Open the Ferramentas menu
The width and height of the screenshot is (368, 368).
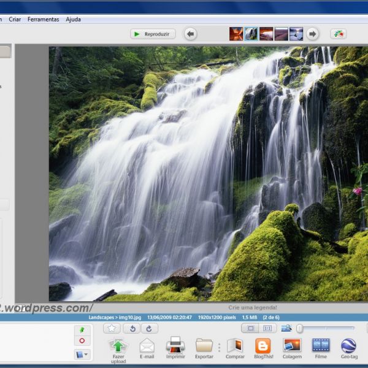tap(44, 20)
